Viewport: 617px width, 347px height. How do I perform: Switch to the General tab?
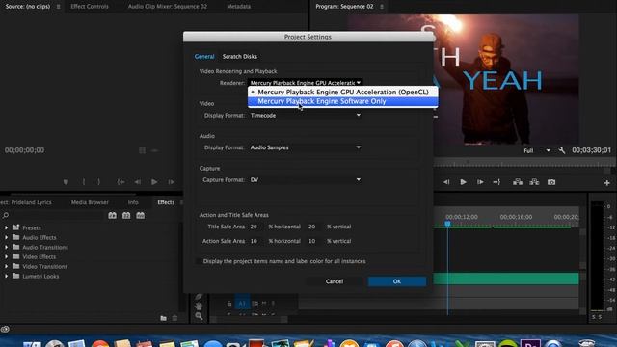coord(204,56)
